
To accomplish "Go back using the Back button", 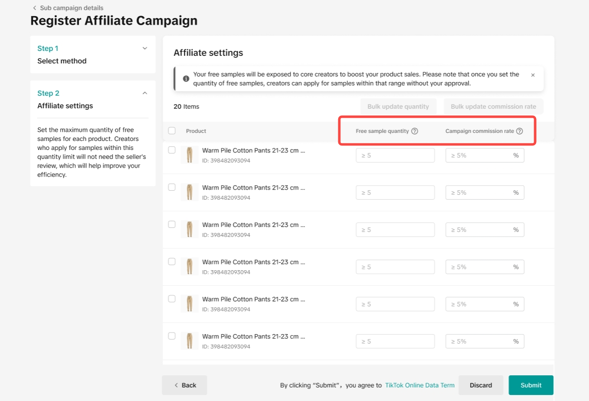I will (x=184, y=385).
